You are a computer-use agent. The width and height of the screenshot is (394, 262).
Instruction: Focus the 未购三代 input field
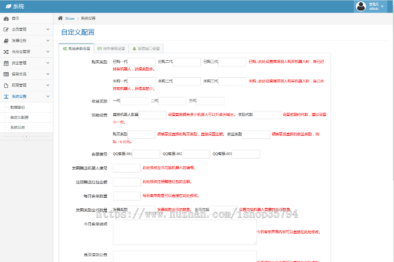232,82
